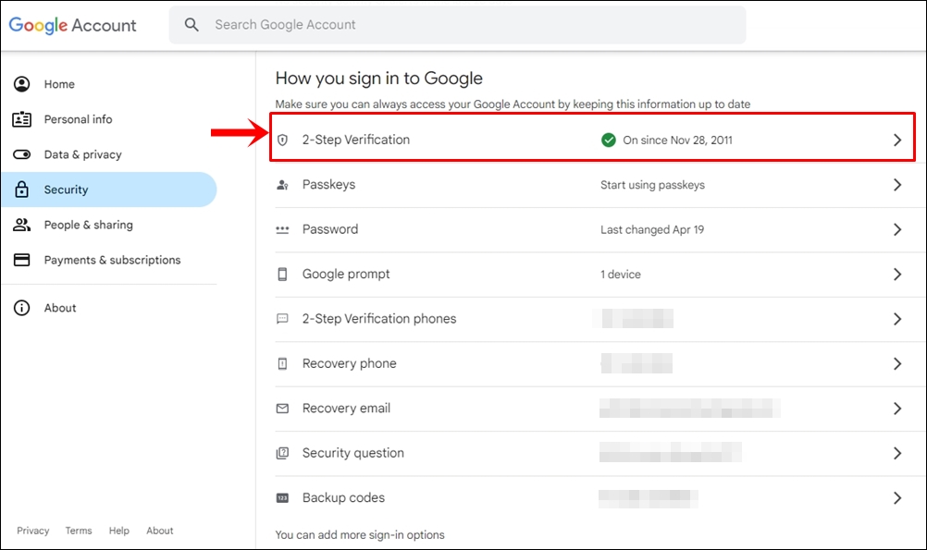Open People & sharing section
Image resolution: width=927 pixels, height=550 pixels.
click(109, 225)
